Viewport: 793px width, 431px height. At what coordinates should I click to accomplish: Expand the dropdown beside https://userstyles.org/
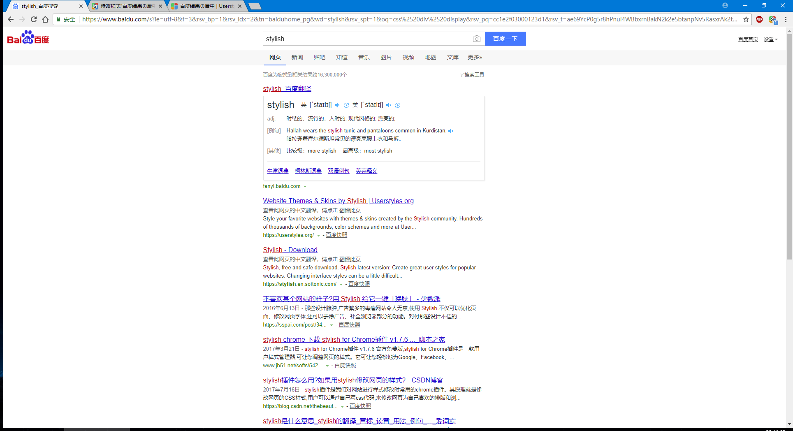(319, 235)
